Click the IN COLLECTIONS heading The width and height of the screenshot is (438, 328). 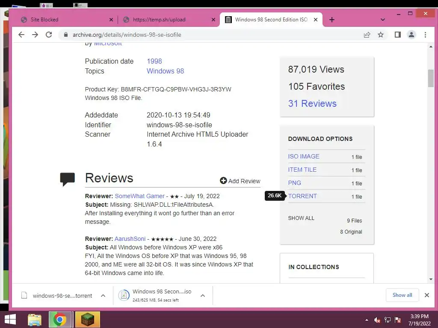coord(314,267)
